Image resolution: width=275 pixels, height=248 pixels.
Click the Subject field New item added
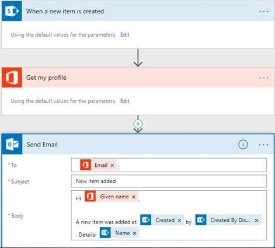pyautogui.click(x=169, y=181)
